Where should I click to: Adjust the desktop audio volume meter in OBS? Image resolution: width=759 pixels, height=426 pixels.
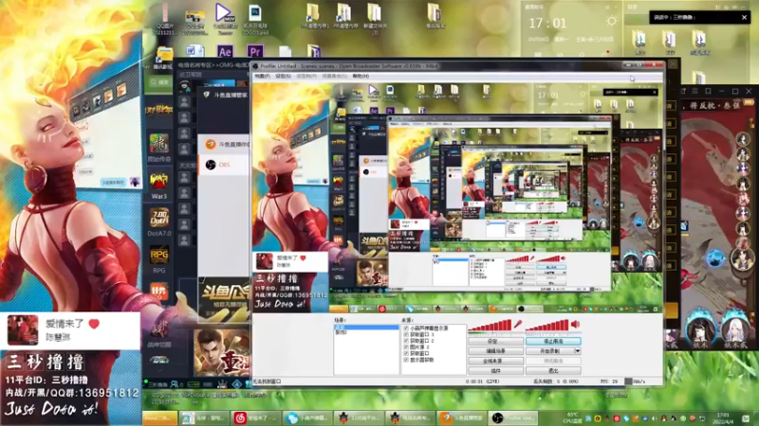tap(547, 326)
